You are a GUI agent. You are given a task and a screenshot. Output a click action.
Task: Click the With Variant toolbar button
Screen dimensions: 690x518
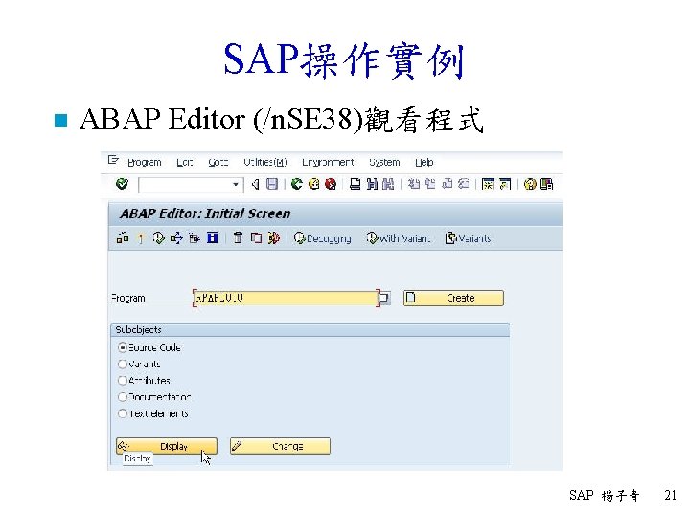point(399,238)
